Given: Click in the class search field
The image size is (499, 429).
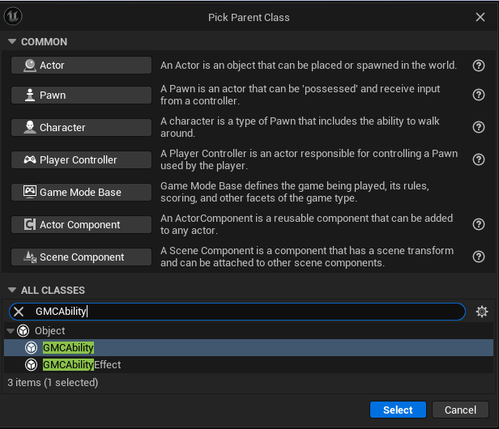Looking at the screenshot, I should pyautogui.click(x=243, y=312).
